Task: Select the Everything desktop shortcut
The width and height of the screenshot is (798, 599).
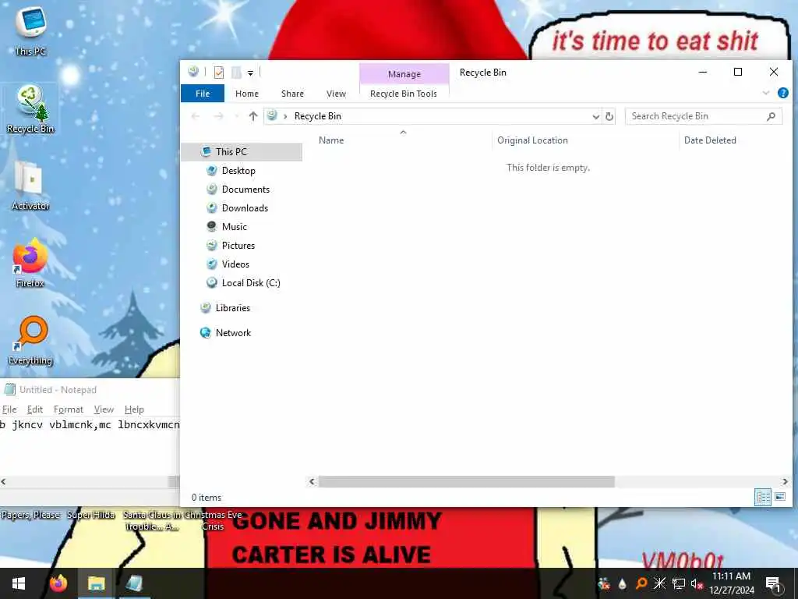Action: (x=30, y=340)
